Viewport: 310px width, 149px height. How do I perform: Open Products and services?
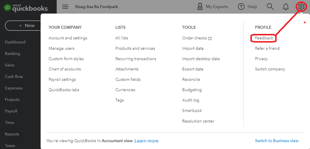135,48
